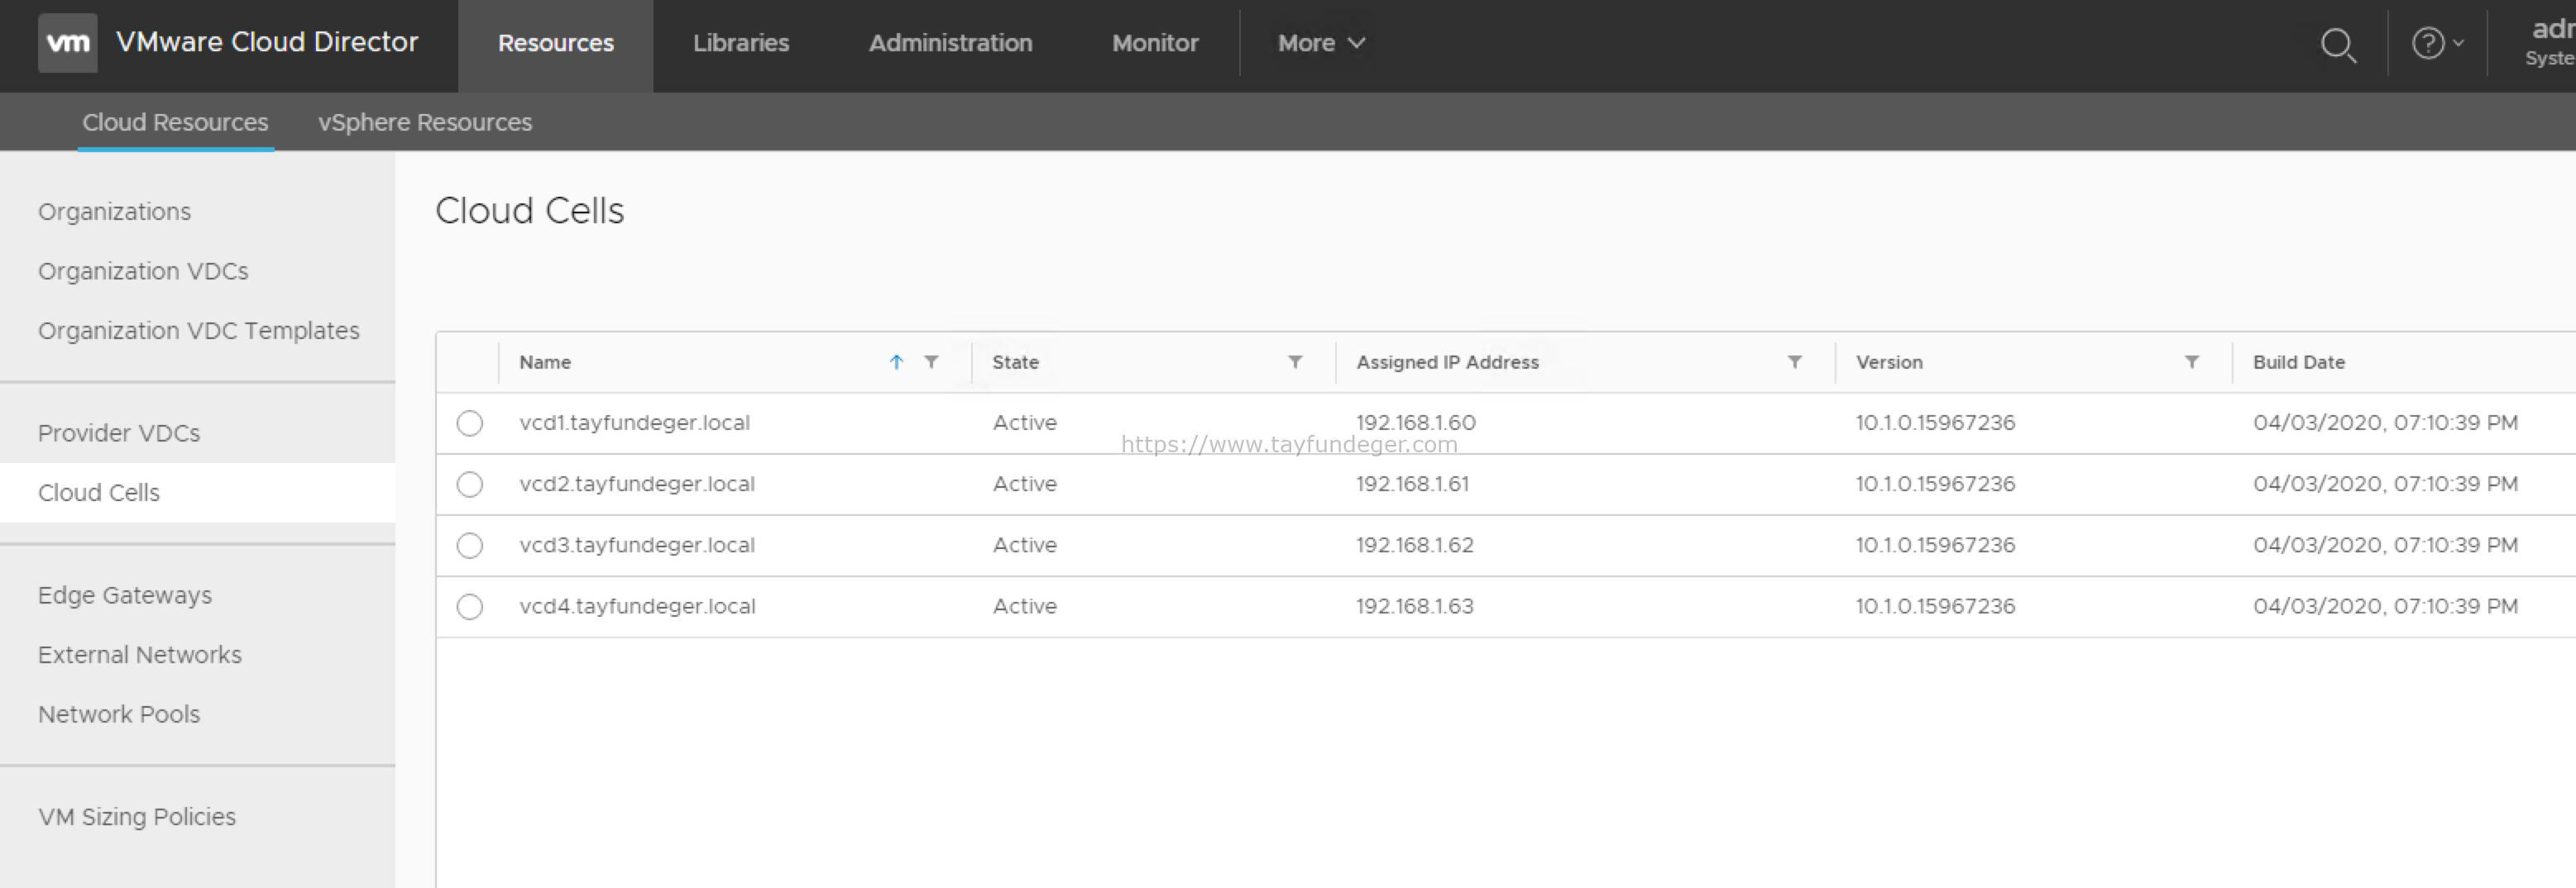Screen dimensions: 2576x888
Task: Click the Name column header
Action: 545,362
